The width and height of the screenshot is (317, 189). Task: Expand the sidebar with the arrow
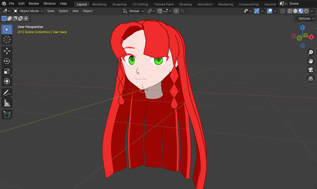coord(316,29)
